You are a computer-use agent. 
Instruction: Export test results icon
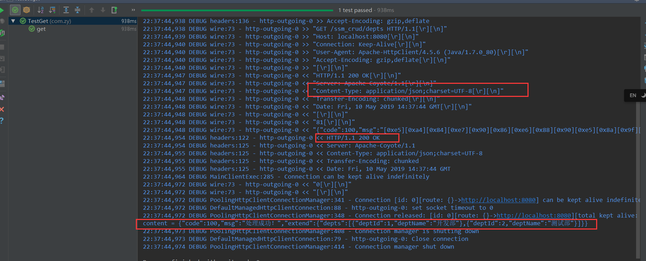tap(114, 10)
